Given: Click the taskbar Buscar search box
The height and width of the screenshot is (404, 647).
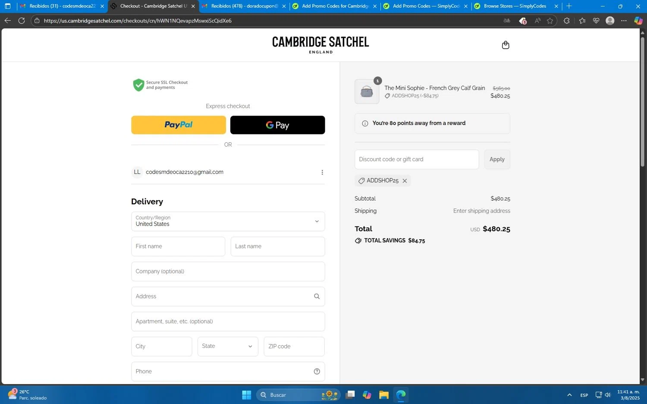Looking at the screenshot, I should tap(298, 395).
